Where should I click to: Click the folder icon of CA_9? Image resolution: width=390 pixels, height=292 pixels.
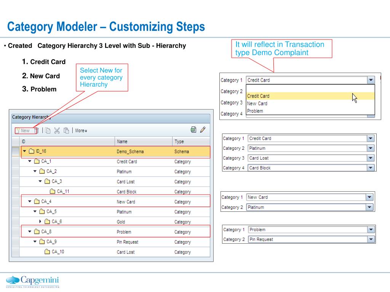pos(42,241)
